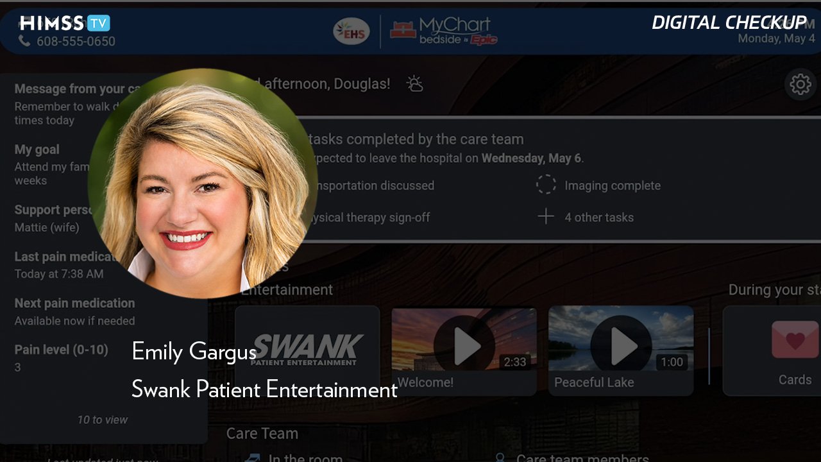The height and width of the screenshot is (462, 821).
Task: Click the HIMSS TV logo
Action: 65,24
